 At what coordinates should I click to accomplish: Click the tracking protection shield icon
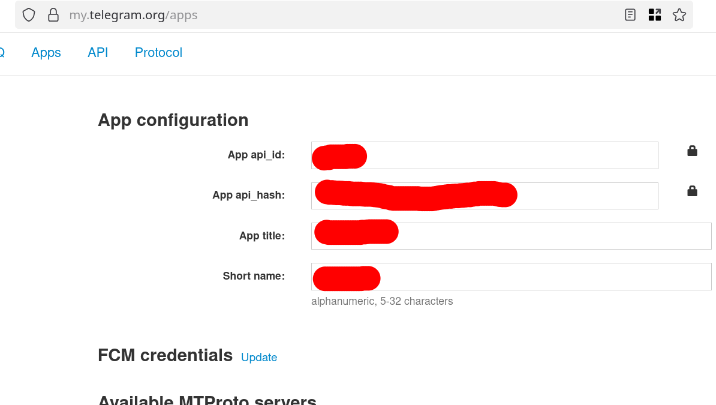29,14
